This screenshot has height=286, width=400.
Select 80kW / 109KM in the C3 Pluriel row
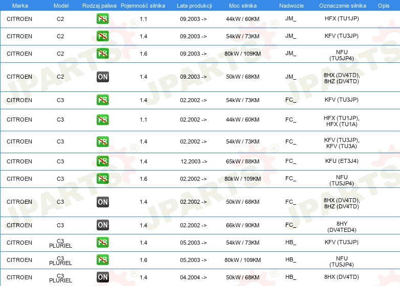(242, 260)
